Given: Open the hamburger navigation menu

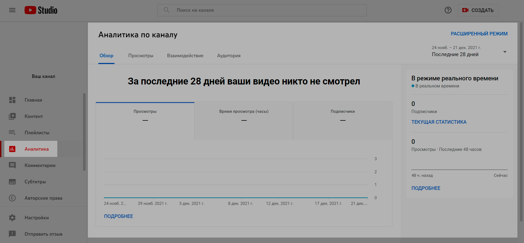Looking at the screenshot, I should pyautogui.click(x=12, y=10).
